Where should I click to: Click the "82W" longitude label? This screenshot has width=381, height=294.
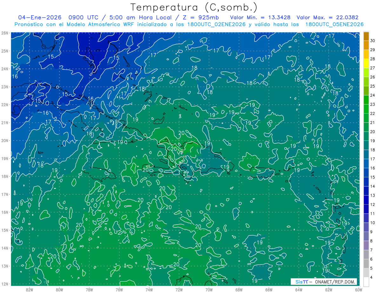[30, 290]
